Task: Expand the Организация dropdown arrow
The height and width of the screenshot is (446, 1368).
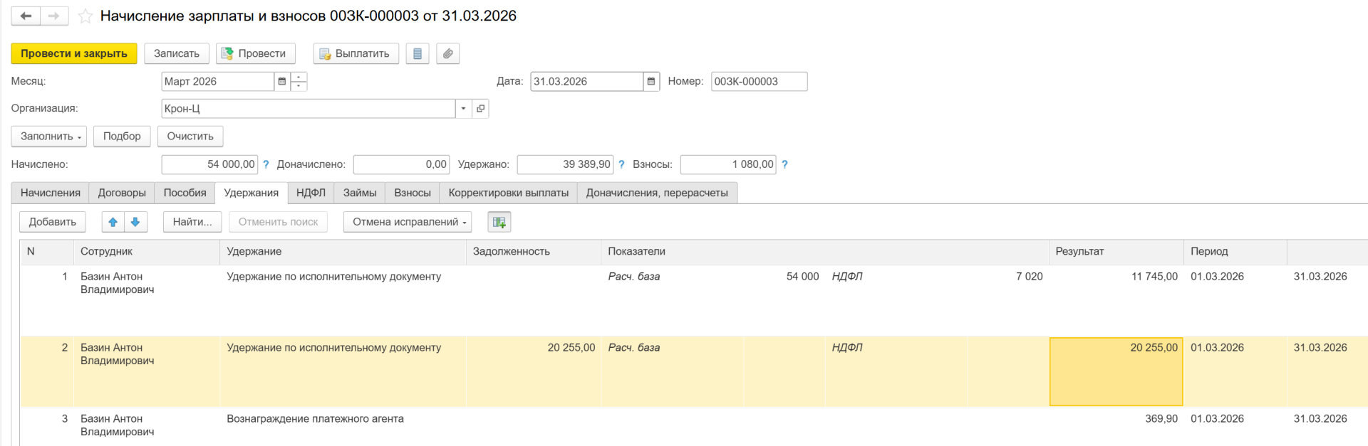Action: coord(463,108)
